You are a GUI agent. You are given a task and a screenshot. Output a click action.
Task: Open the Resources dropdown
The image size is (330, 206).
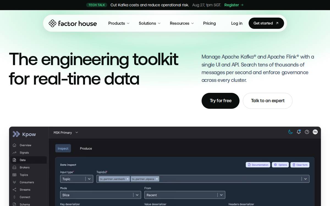(x=182, y=23)
